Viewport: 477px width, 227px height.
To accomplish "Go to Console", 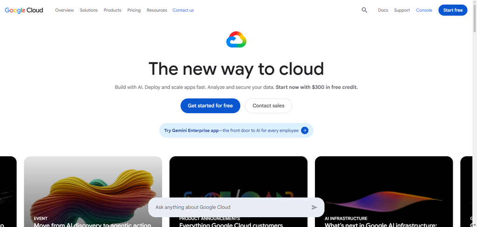I will 424,10.
